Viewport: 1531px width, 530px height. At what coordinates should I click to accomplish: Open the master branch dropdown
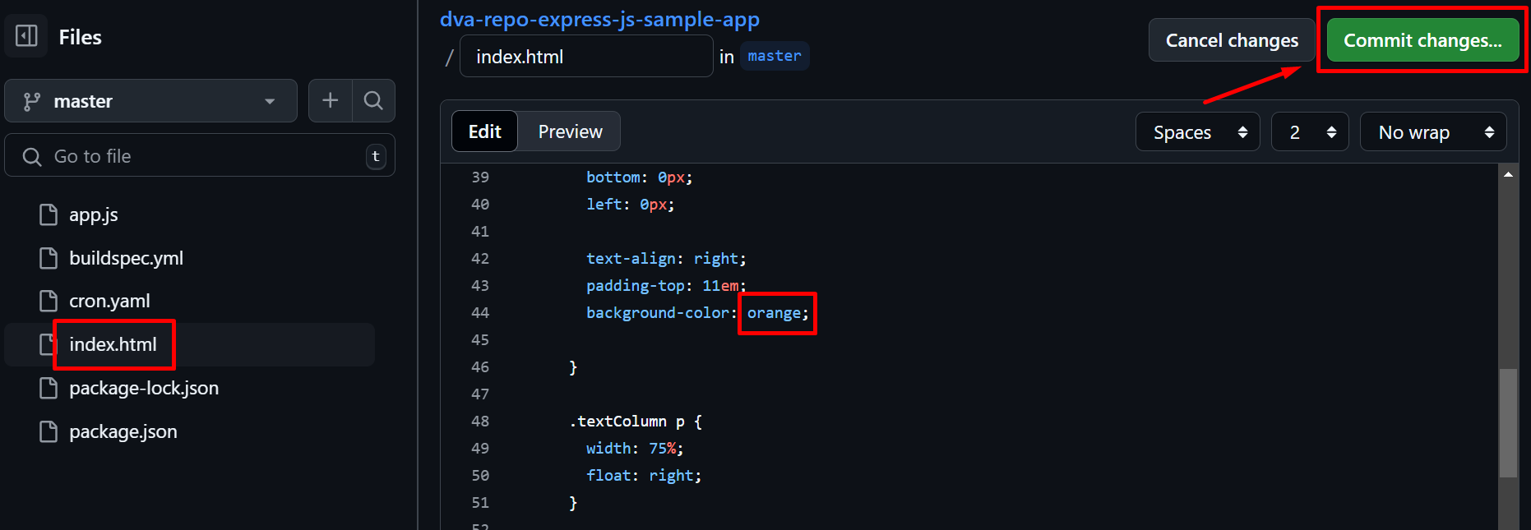150,101
